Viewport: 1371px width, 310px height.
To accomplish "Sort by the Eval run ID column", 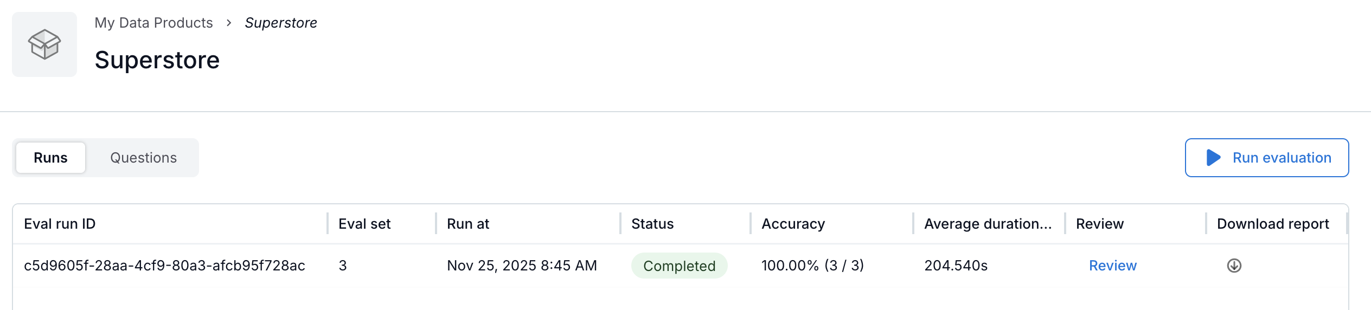I will click(x=60, y=224).
